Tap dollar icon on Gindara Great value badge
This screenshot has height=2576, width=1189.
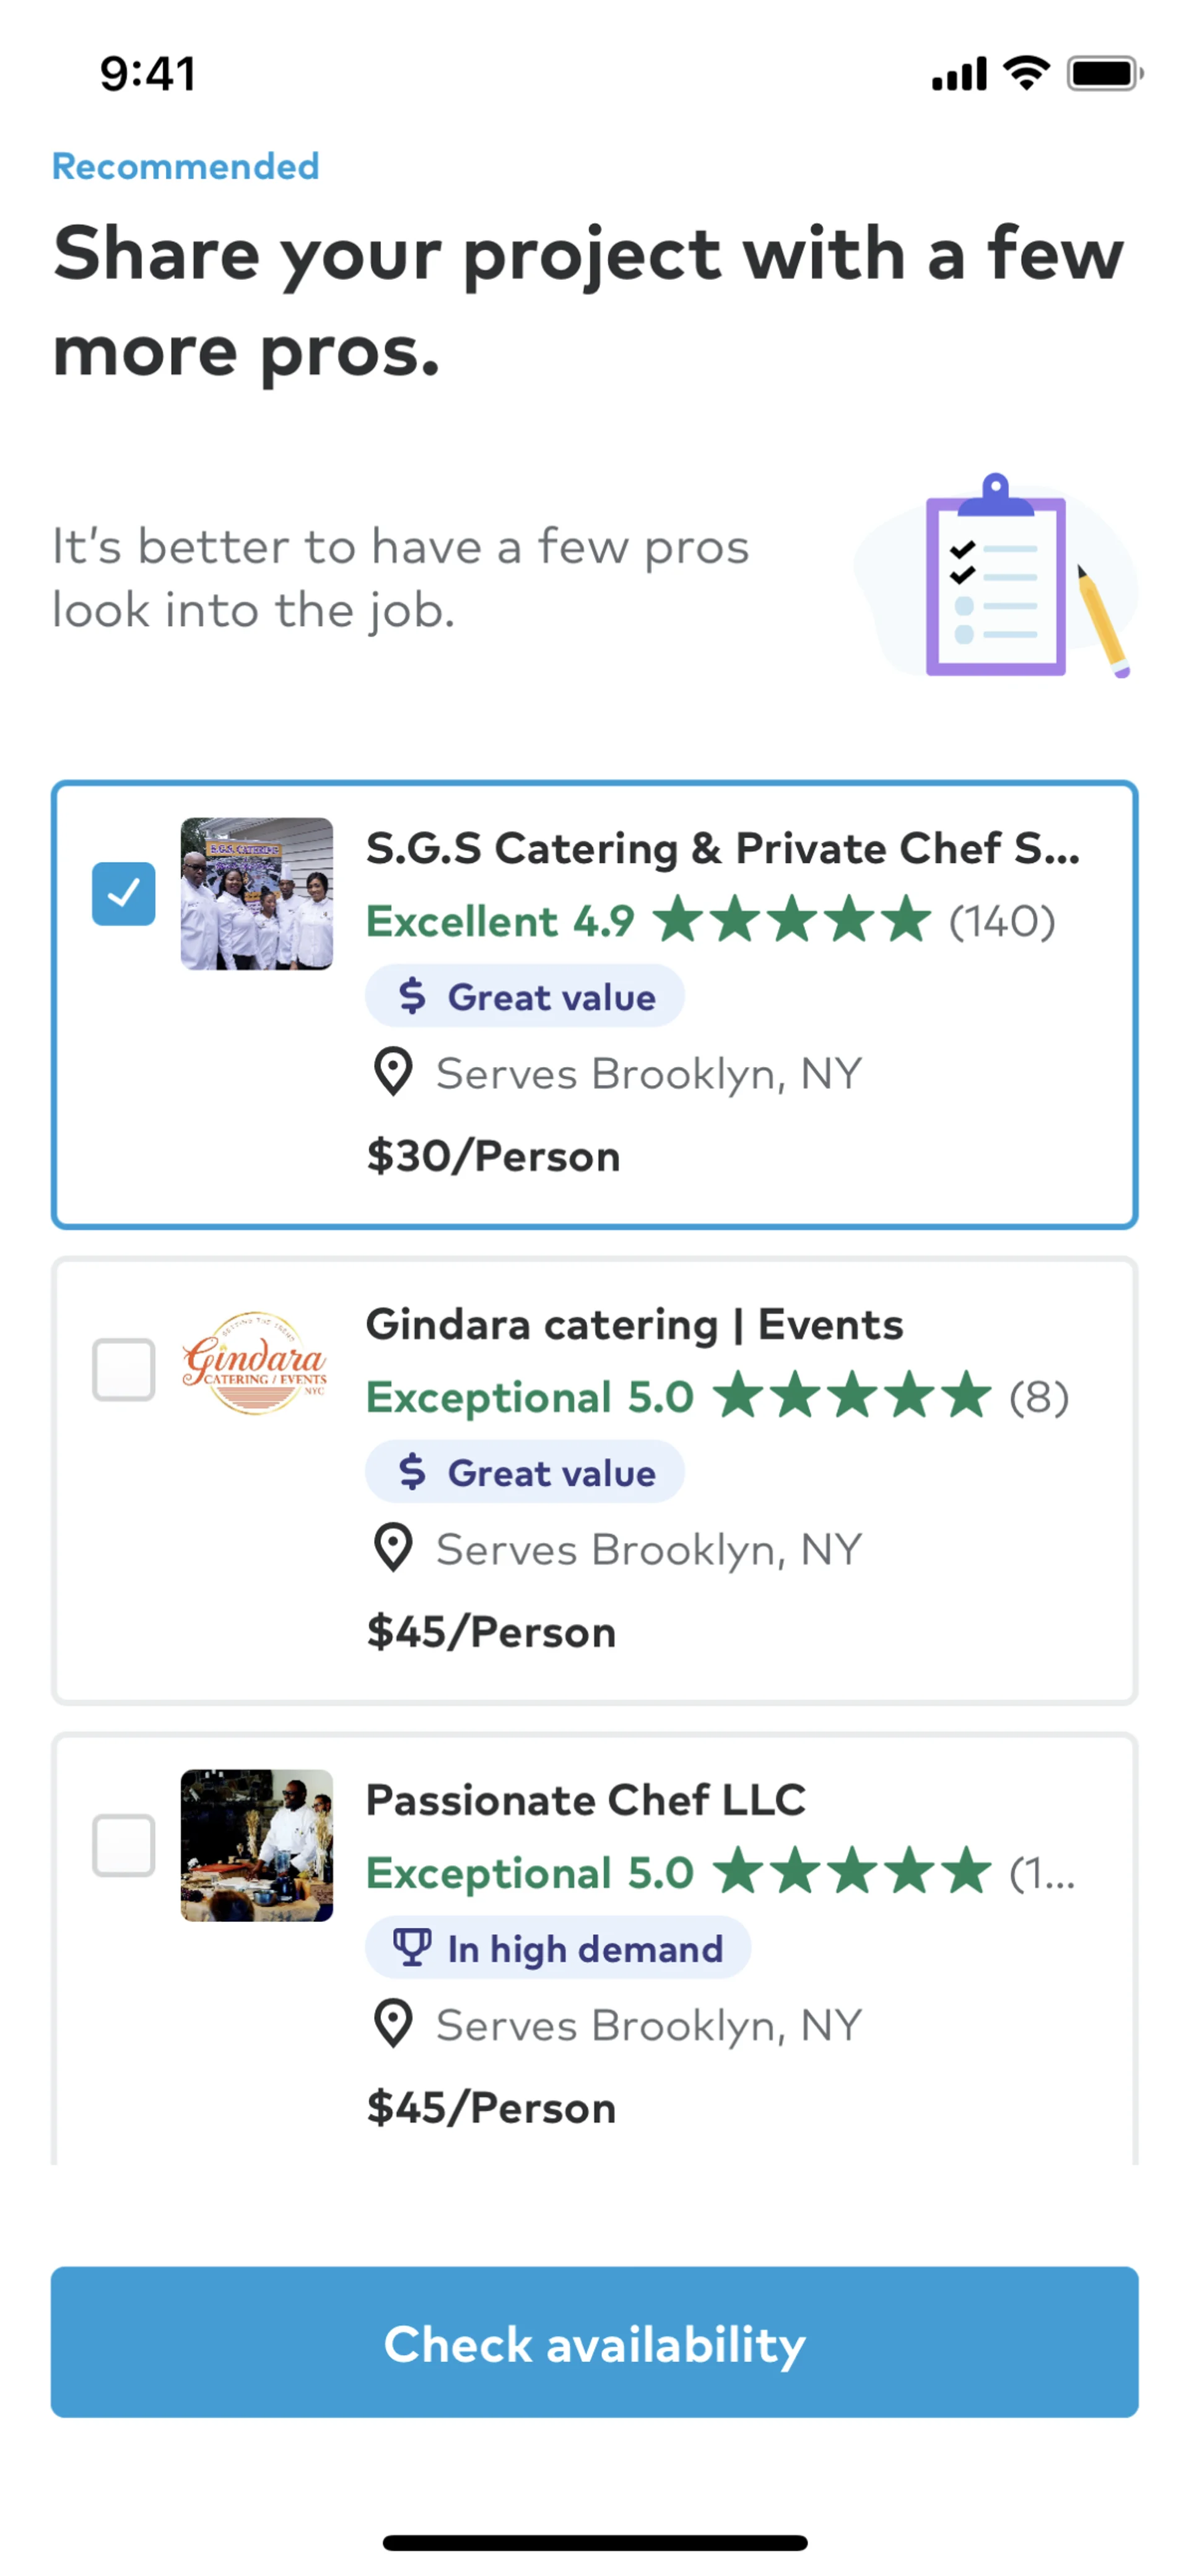pos(411,1472)
